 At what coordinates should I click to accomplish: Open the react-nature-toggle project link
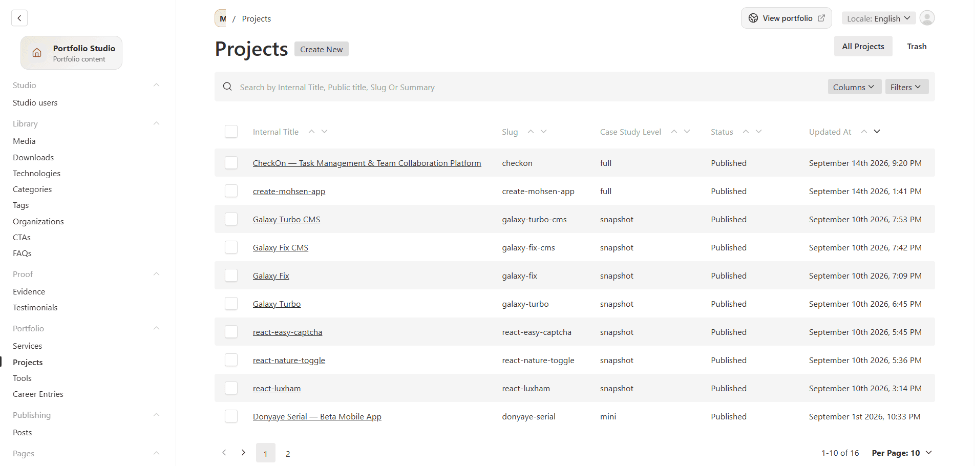[x=289, y=361]
